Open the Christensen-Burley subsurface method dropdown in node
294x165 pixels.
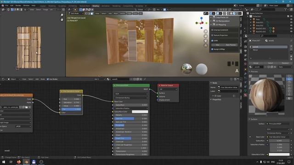pyautogui.click(x=131, y=98)
